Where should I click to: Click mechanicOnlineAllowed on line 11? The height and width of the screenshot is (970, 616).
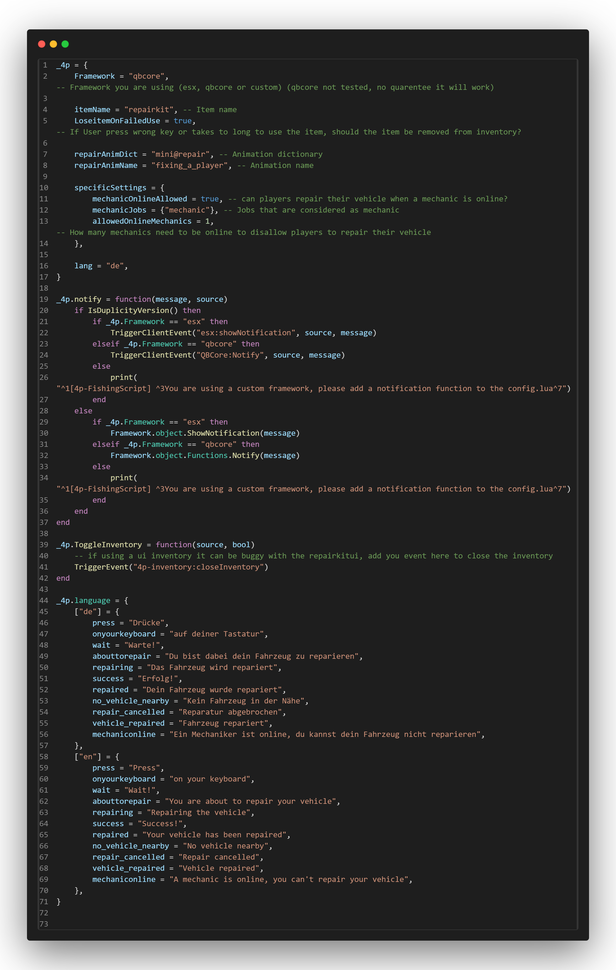140,199
